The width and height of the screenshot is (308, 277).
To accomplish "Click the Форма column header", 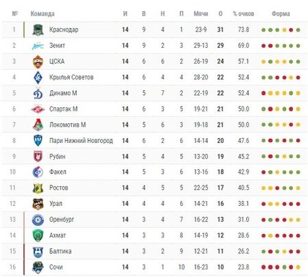I will [281, 14].
